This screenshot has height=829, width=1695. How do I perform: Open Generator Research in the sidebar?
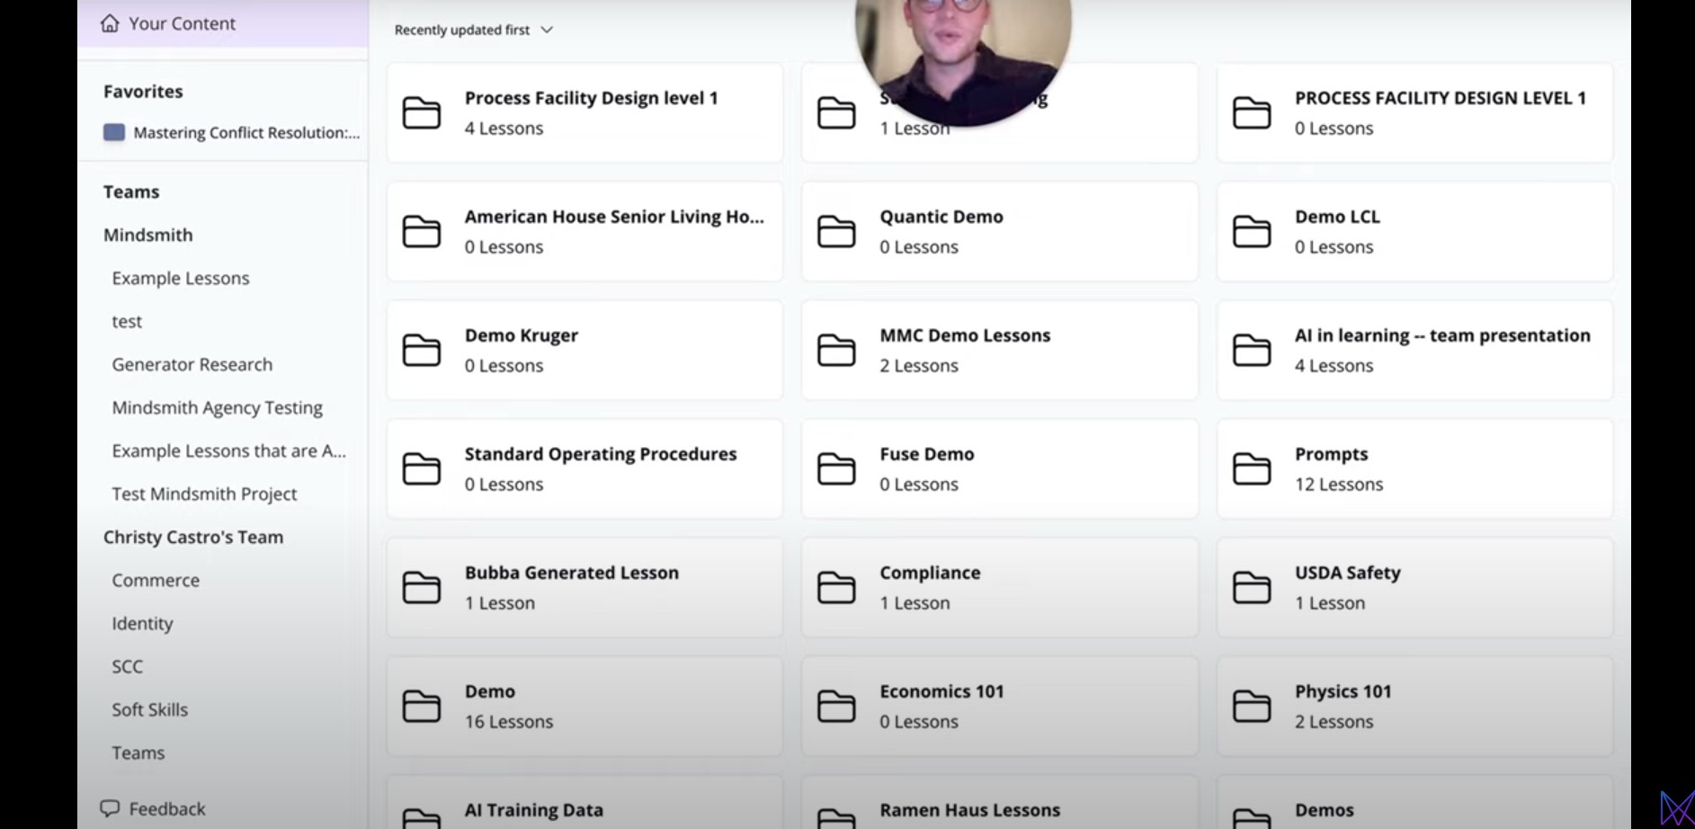(192, 364)
